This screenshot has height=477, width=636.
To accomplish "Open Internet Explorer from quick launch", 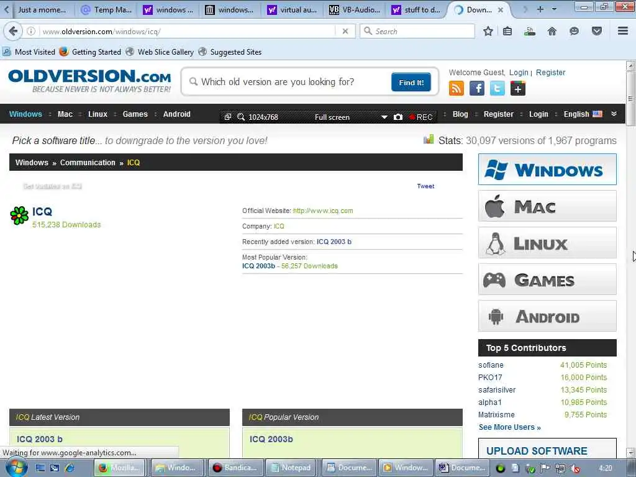I will (70, 468).
